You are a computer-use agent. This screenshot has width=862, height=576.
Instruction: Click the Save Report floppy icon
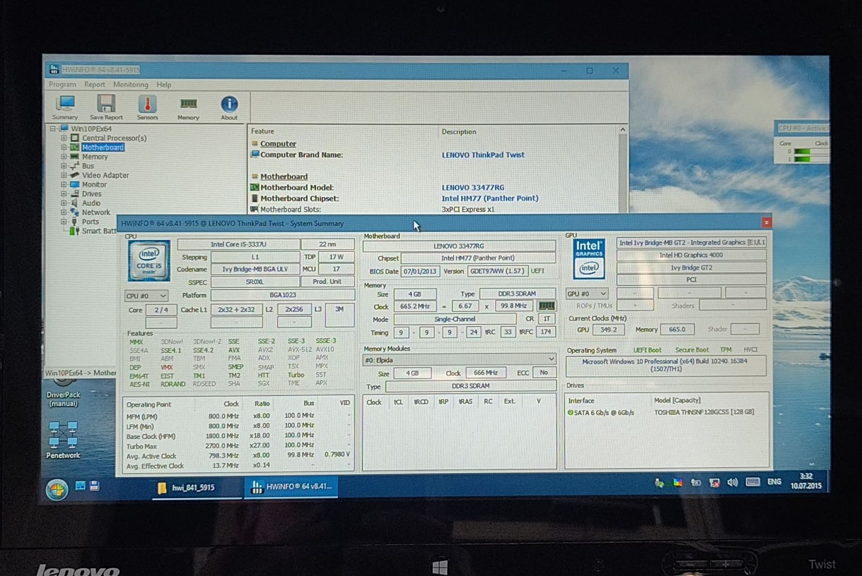tap(106, 107)
